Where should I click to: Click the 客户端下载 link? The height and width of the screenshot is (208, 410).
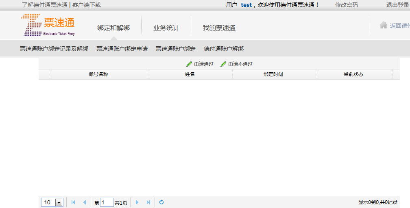(x=87, y=5)
